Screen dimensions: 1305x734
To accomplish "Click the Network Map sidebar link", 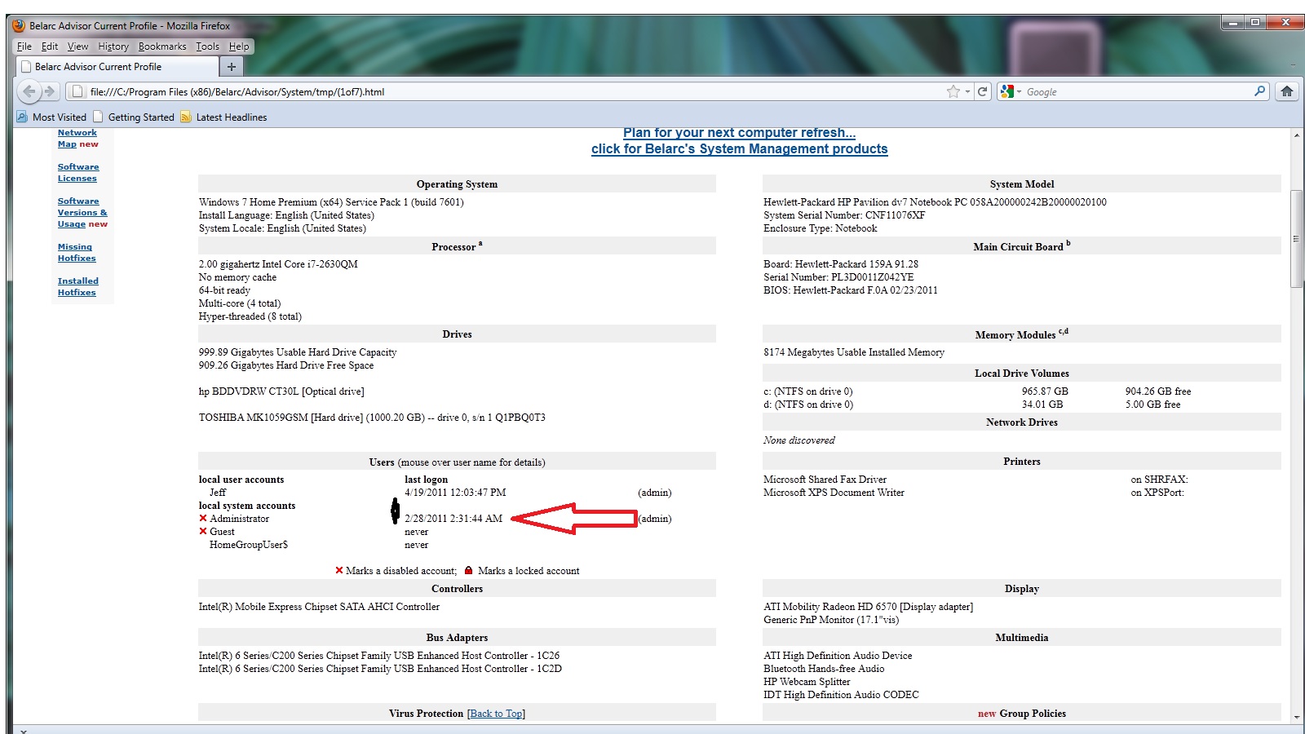I will click(77, 138).
